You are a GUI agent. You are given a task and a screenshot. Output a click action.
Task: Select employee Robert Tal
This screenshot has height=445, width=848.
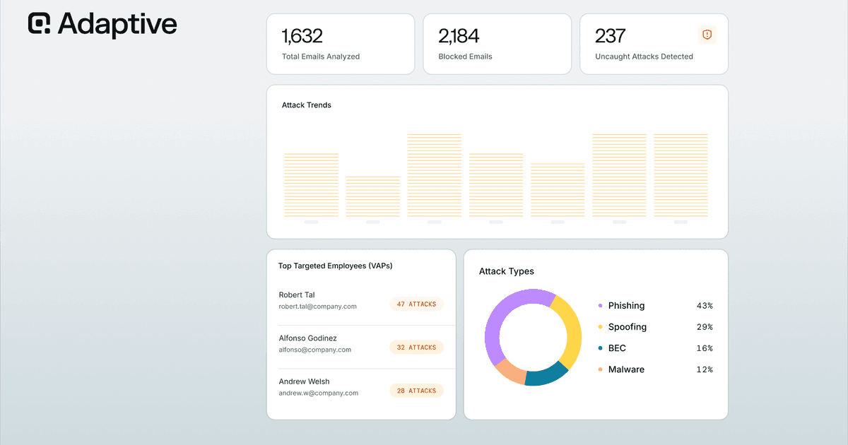pos(297,295)
